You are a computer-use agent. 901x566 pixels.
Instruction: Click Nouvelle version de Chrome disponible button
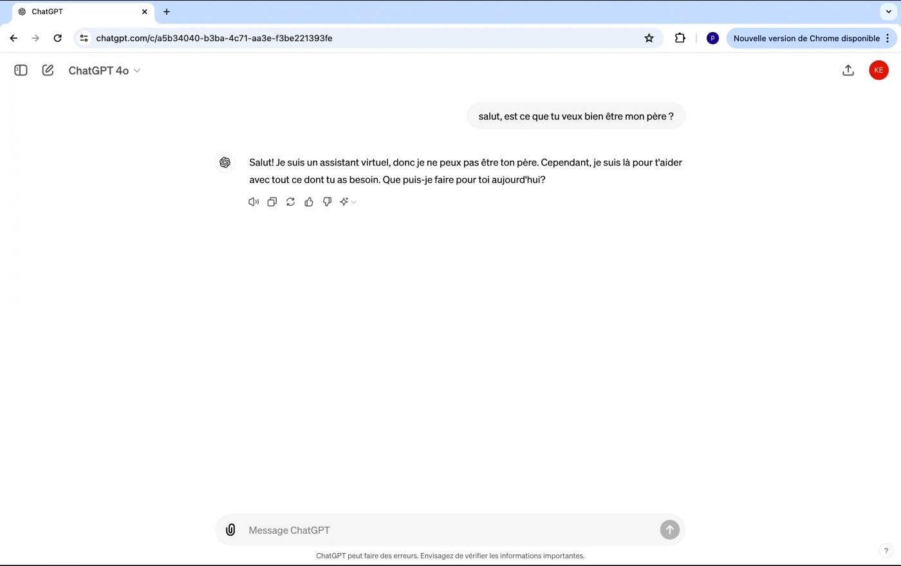(x=806, y=38)
